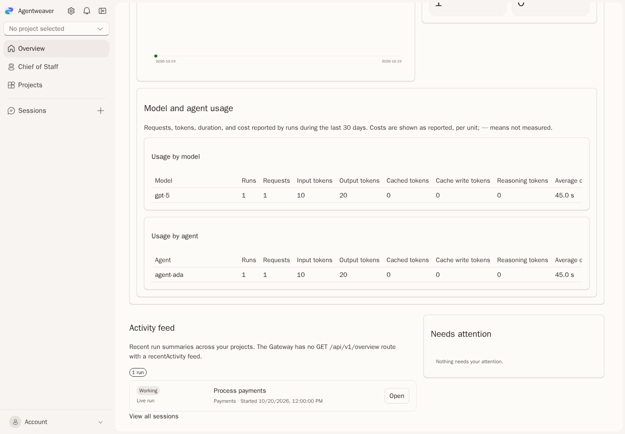
Task: Click the Needs attention heading
Action: pos(461,334)
